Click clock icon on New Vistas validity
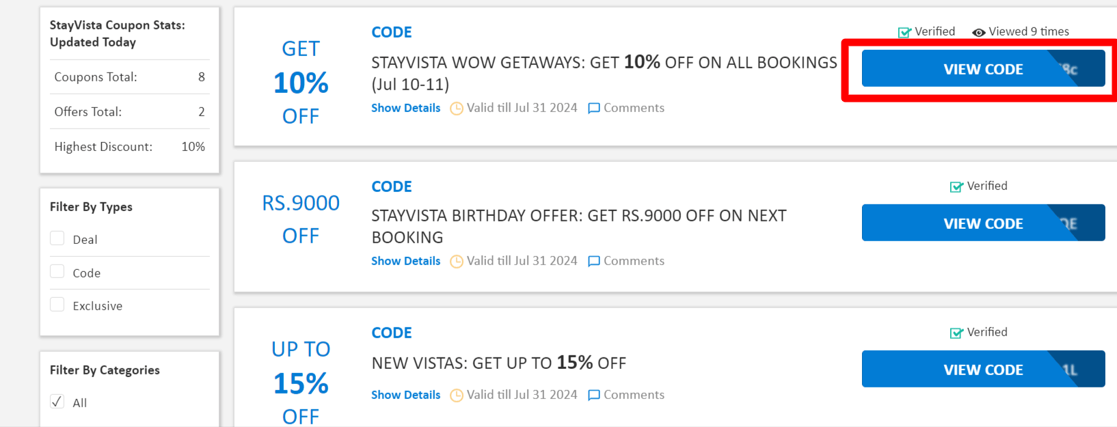 coord(457,396)
